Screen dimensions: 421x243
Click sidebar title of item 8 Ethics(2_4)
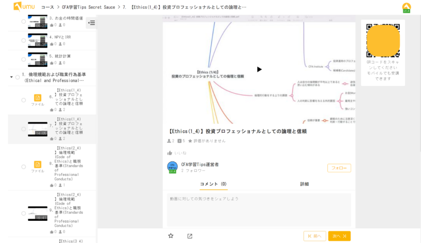(x=69, y=164)
